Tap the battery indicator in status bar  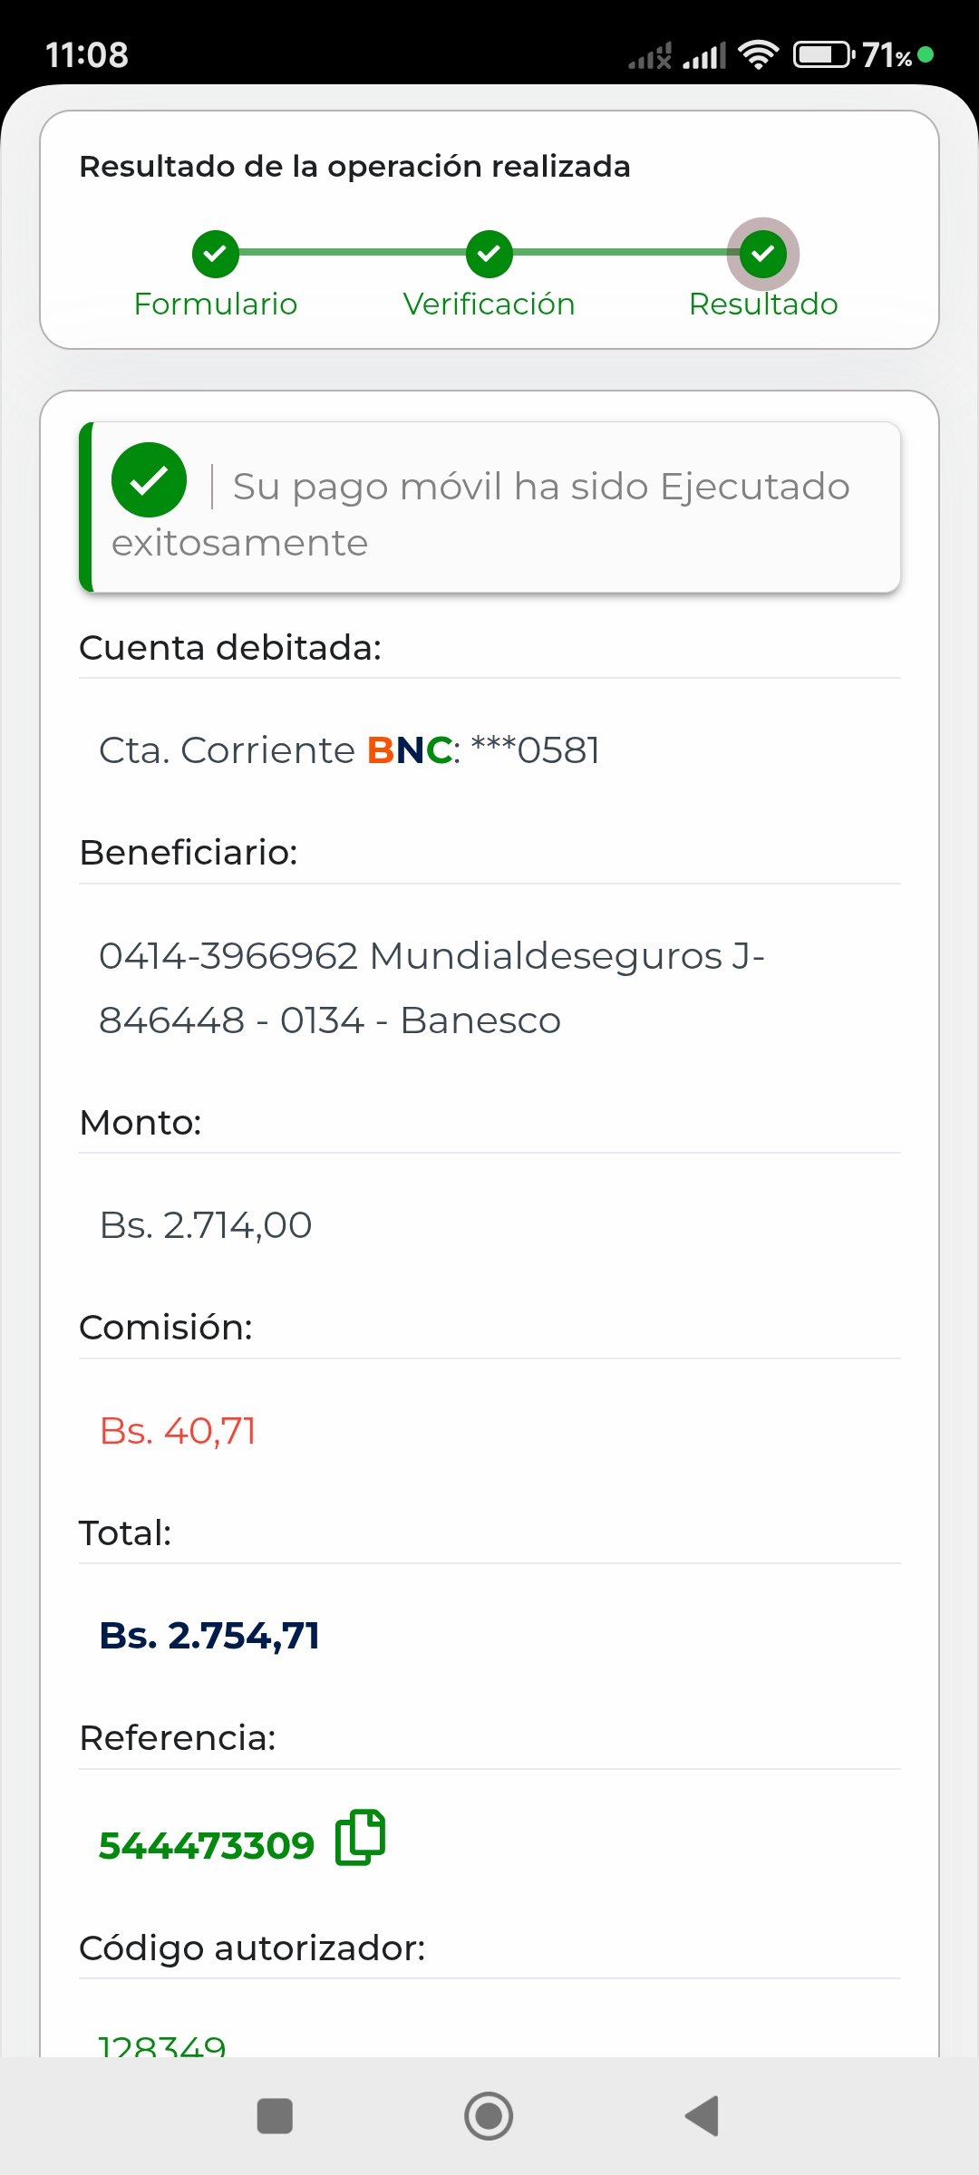click(x=822, y=55)
